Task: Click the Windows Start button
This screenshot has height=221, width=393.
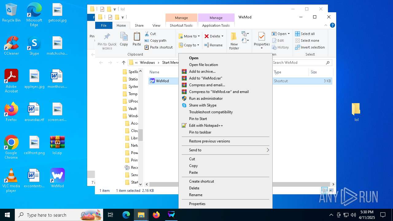Action: click(x=7, y=215)
